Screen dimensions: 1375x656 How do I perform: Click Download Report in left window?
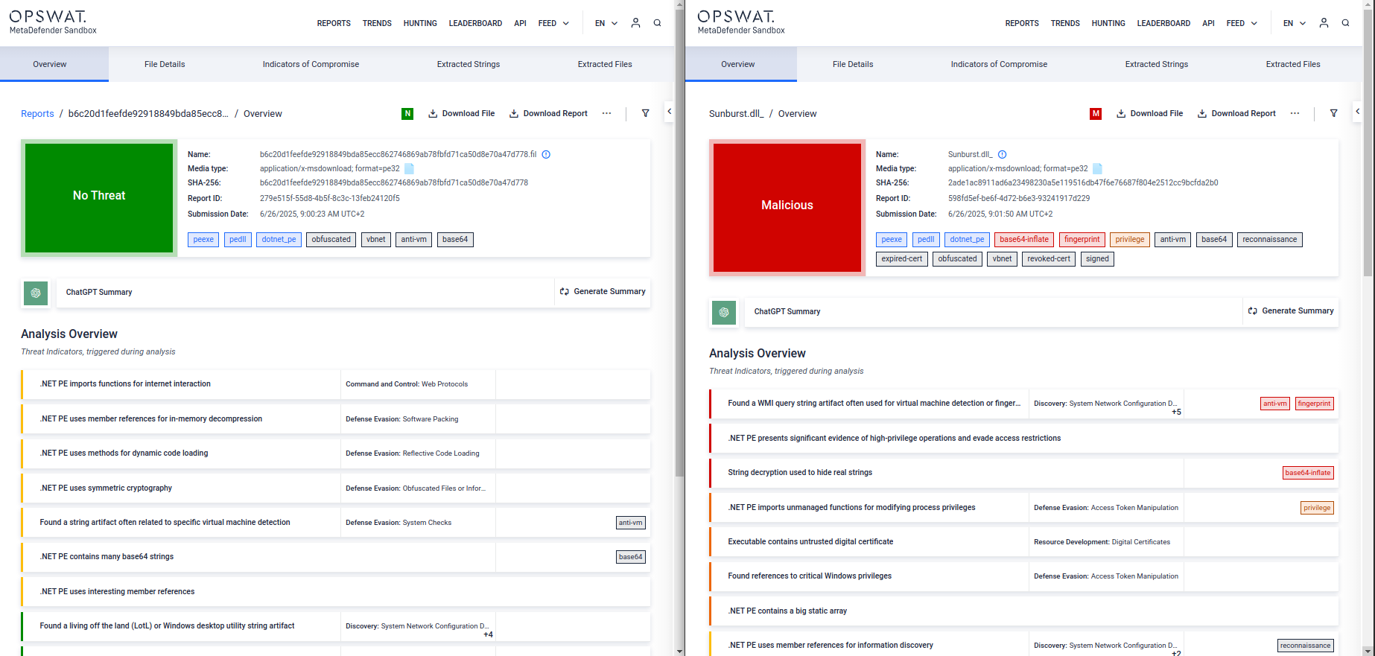point(548,113)
